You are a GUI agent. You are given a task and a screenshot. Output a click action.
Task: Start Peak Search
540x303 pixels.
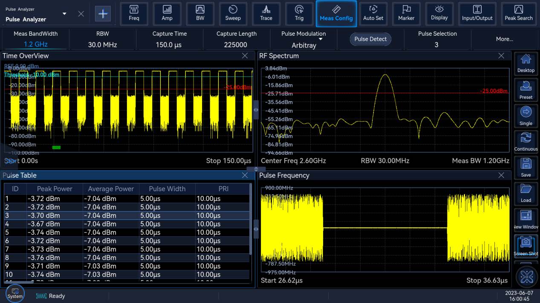coord(518,14)
